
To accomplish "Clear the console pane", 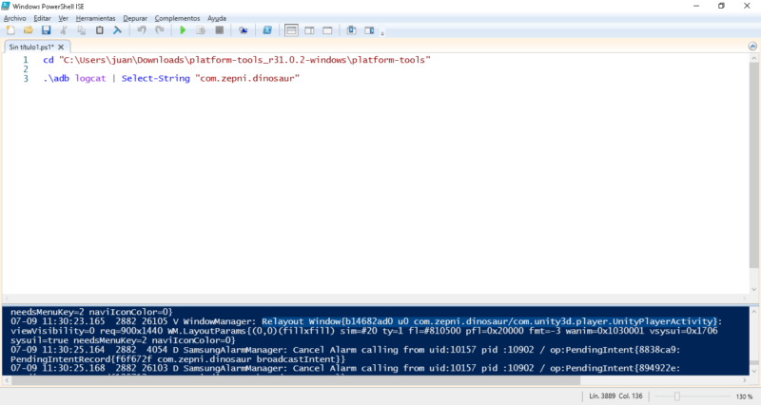I will (118, 30).
